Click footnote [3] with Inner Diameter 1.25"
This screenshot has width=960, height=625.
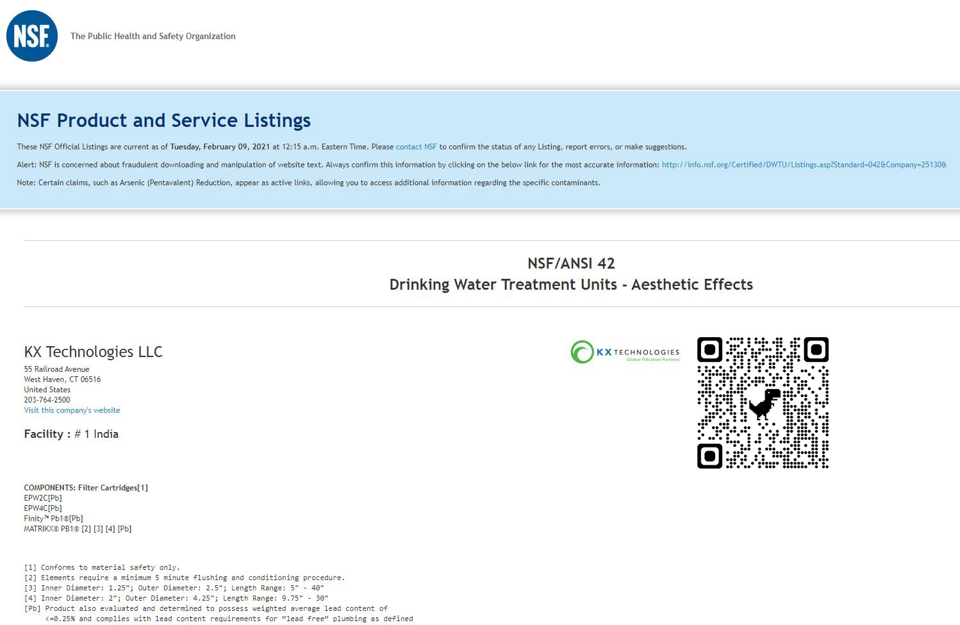[x=174, y=588]
